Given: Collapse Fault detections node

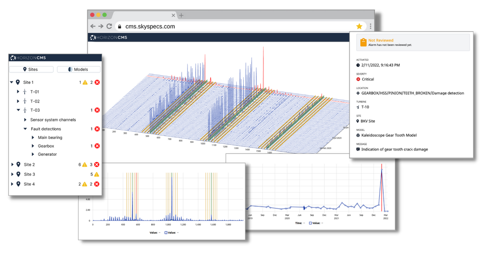Looking at the screenshot, I should 25,129.
